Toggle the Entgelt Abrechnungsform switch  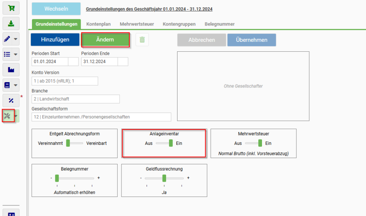[75, 143]
